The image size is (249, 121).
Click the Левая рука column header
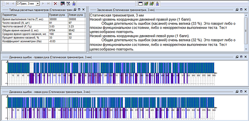tap(77, 15)
